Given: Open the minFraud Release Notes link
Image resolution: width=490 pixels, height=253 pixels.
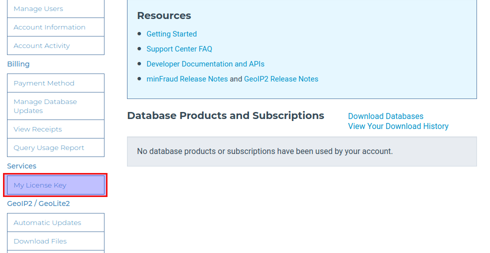Looking at the screenshot, I should 187,79.
